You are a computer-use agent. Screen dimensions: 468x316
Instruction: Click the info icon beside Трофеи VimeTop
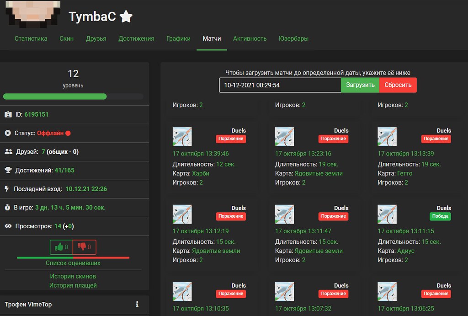click(x=137, y=304)
